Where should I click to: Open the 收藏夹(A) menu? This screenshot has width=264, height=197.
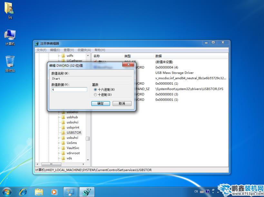point(84,50)
